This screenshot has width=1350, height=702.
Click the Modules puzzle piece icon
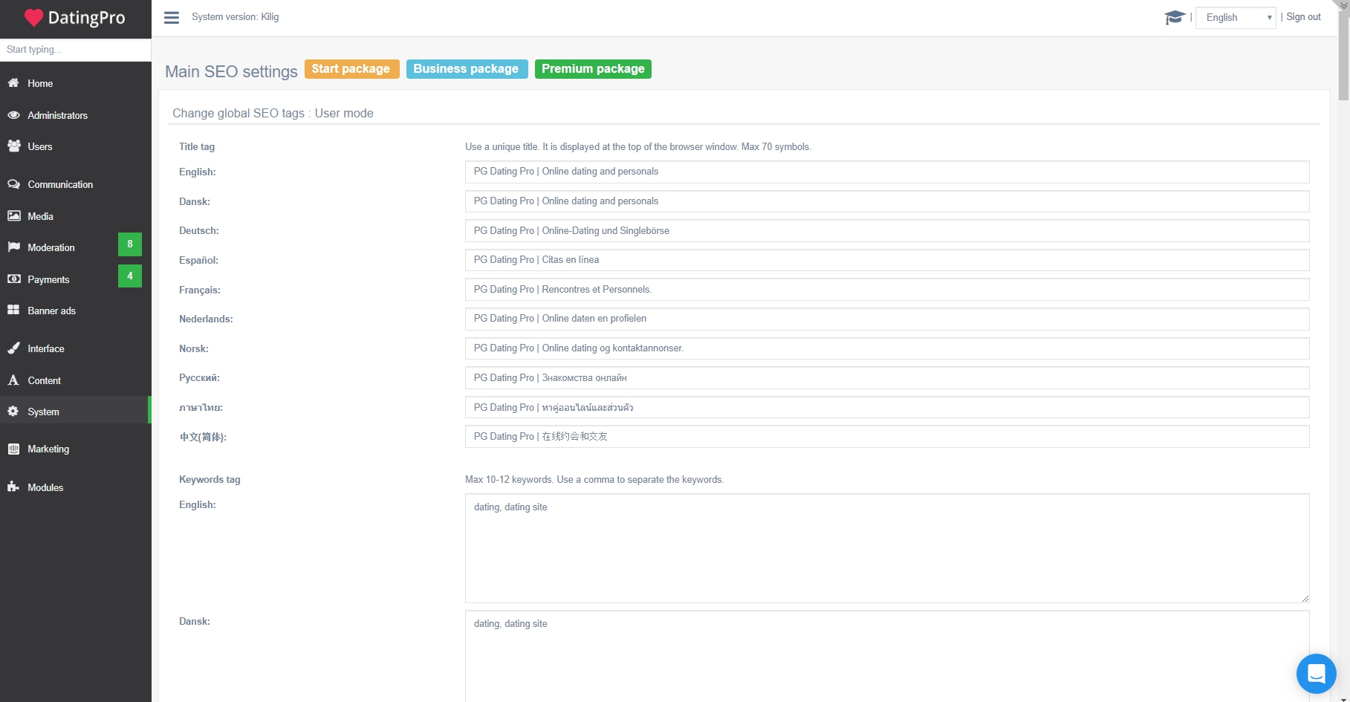13,487
